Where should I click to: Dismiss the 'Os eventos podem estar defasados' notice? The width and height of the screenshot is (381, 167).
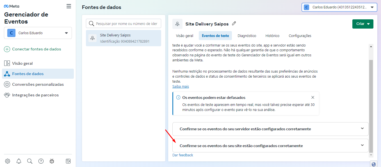(x=313, y=98)
